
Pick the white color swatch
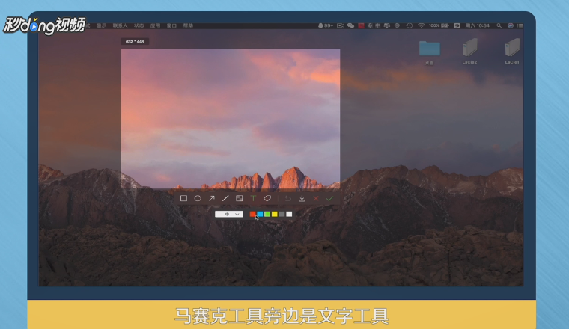(289, 214)
